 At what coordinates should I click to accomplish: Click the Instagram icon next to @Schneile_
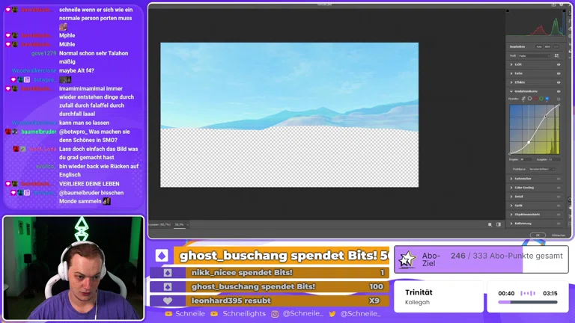[275, 314]
